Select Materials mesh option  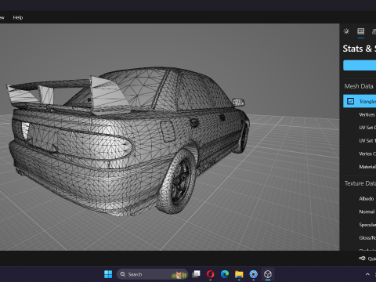click(367, 167)
